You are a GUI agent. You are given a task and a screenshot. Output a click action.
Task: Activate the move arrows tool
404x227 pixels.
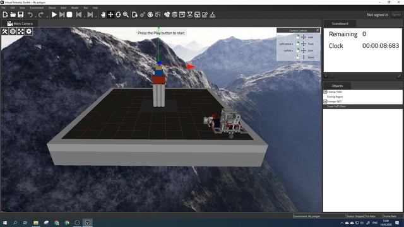[110, 15]
